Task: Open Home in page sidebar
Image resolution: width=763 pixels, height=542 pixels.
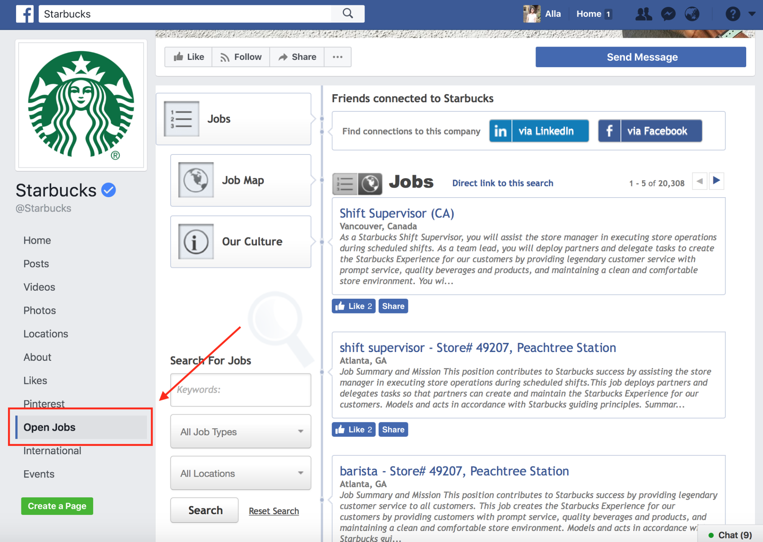Action: 37,240
